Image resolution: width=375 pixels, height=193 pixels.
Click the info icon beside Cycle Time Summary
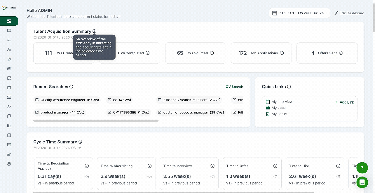coord(80,142)
